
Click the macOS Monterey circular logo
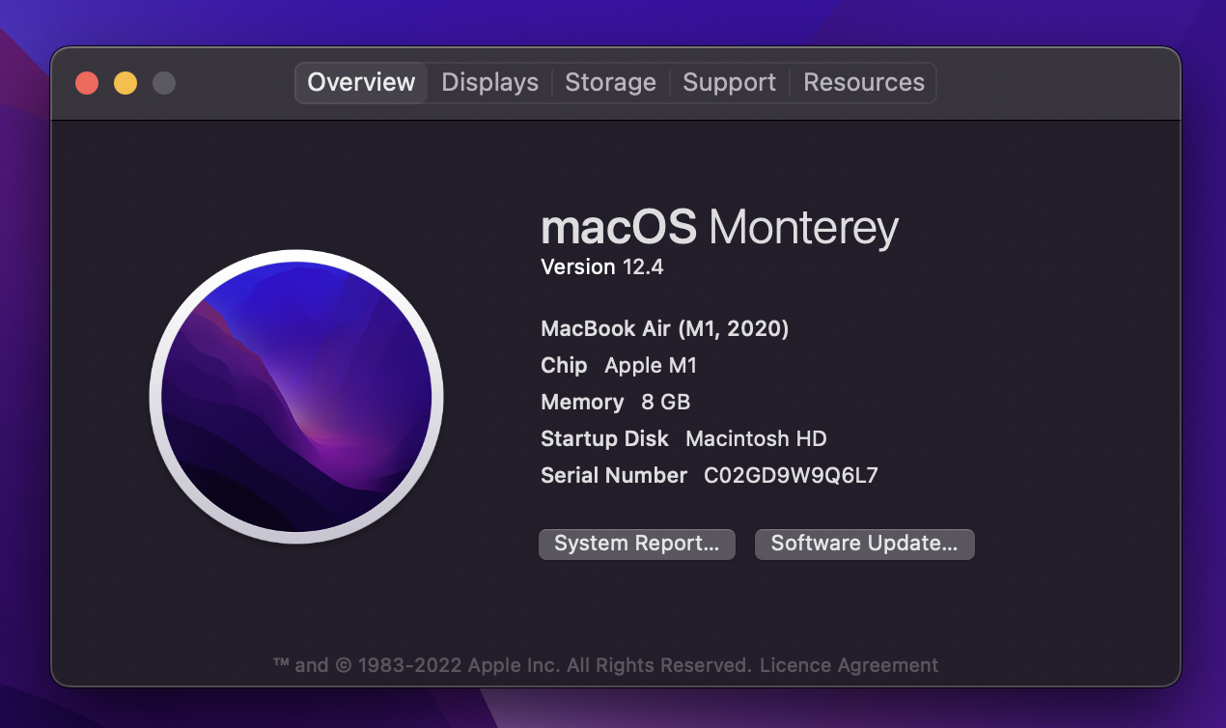pos(296,397)
